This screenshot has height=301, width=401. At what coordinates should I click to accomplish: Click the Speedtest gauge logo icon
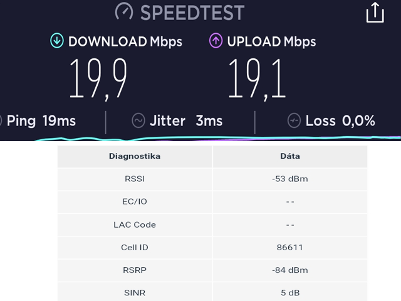click(125, 11)
